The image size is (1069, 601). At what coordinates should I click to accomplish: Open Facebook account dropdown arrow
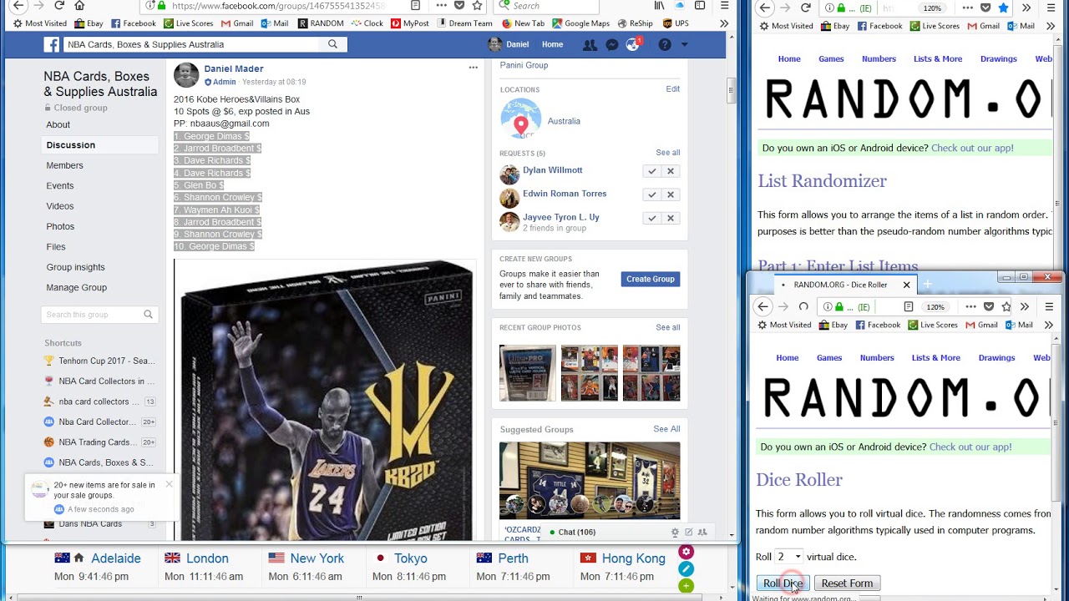685,45
